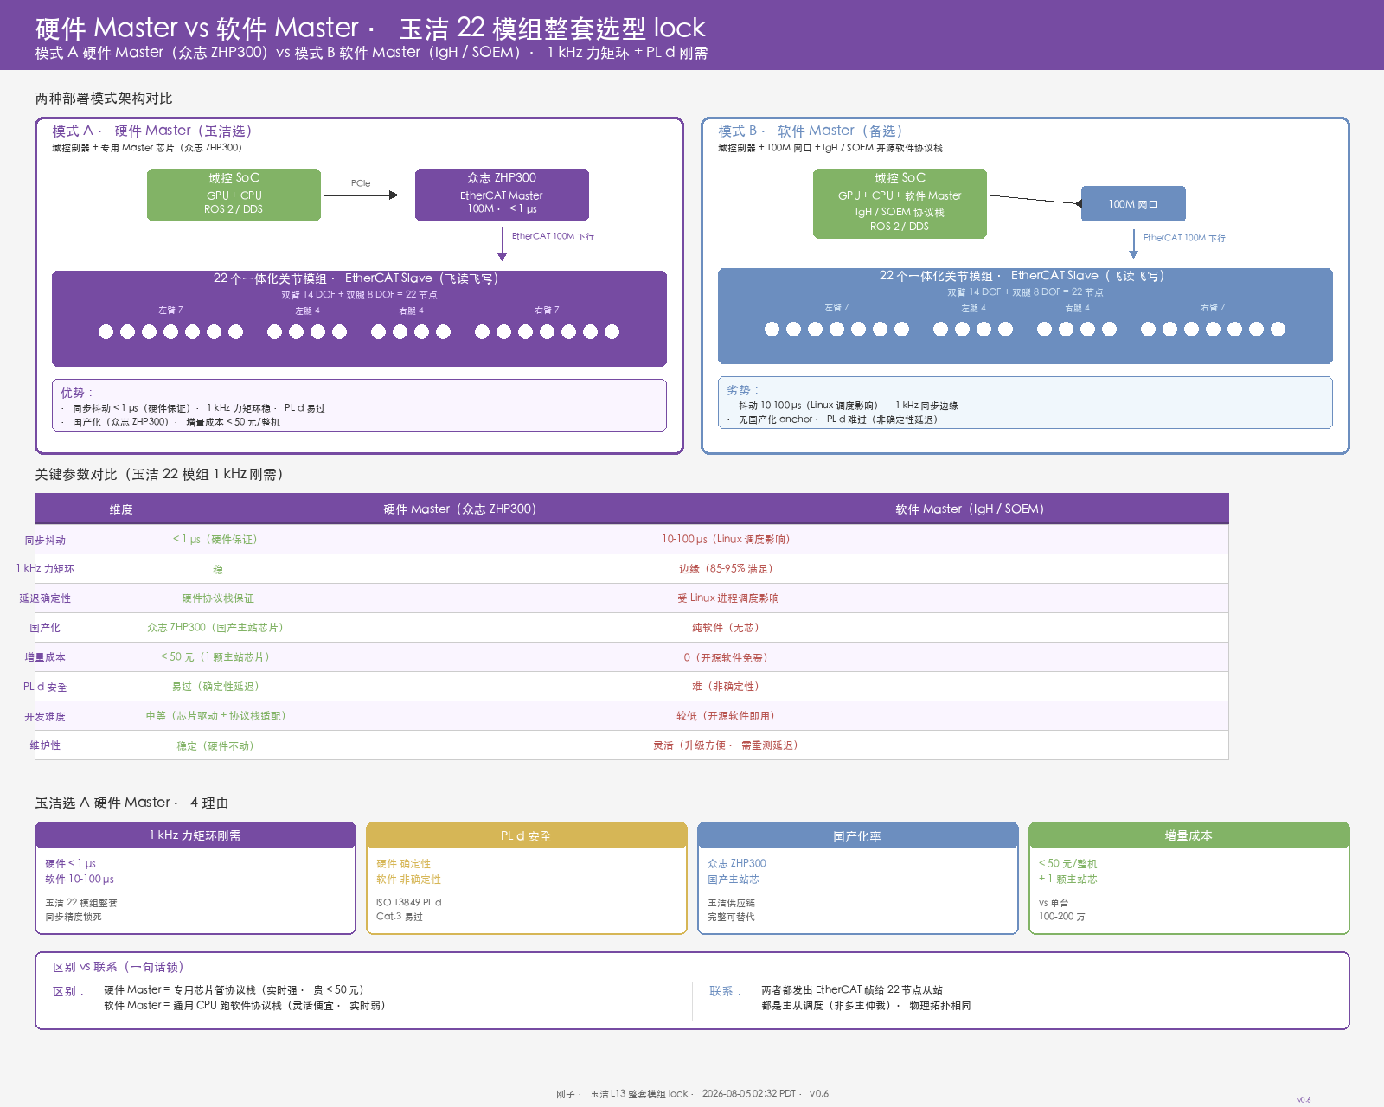Click the '受 Linux 进程调度影响' cell

pyautogui.click(x=728, y=598)
